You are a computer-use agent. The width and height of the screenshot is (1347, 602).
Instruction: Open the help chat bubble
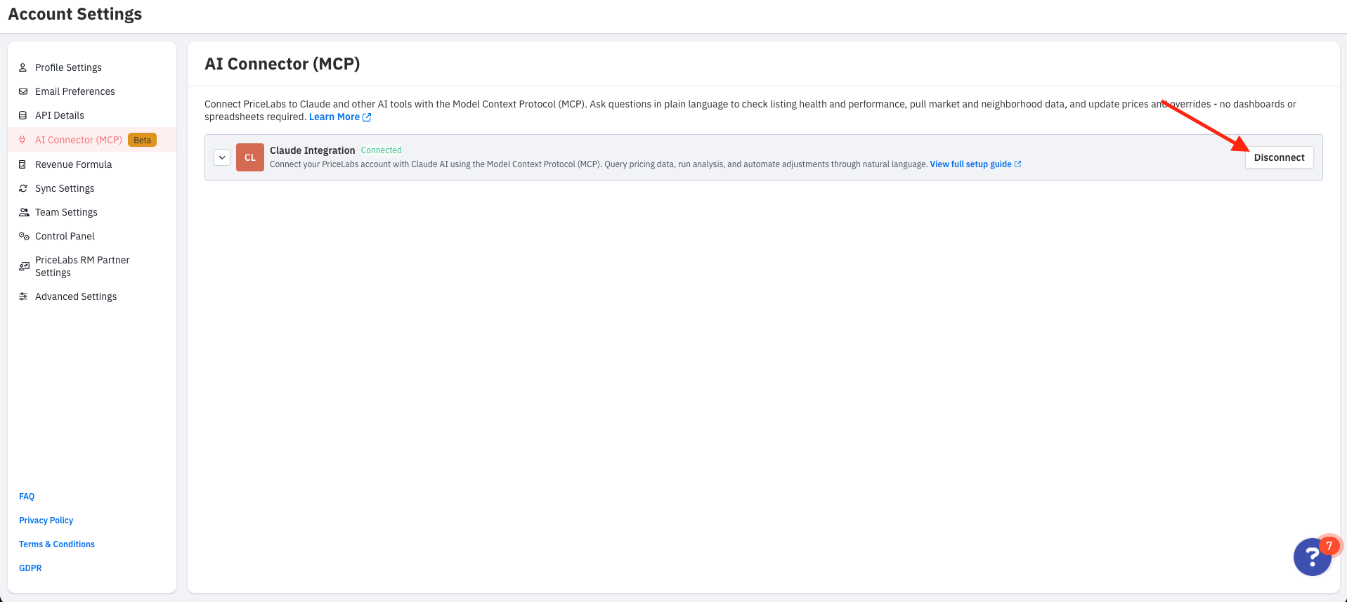tap(1312, 557)
